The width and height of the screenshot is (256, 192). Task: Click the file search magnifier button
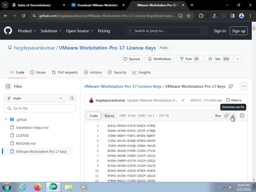tap(72, 98)
